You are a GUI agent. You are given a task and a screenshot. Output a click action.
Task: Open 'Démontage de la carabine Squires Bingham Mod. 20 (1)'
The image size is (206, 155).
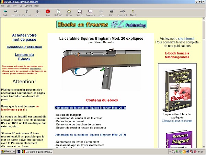[x=90, y=108]
